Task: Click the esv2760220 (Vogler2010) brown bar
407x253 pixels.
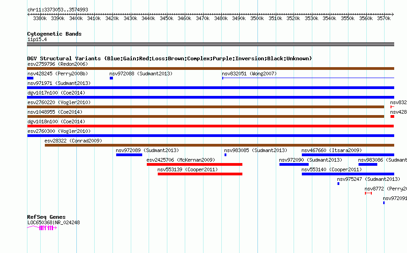Action: (x=206, y=107)
